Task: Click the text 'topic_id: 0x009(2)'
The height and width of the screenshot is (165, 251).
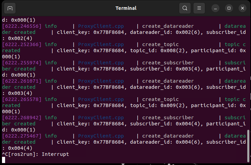Action: click(158, 105)
